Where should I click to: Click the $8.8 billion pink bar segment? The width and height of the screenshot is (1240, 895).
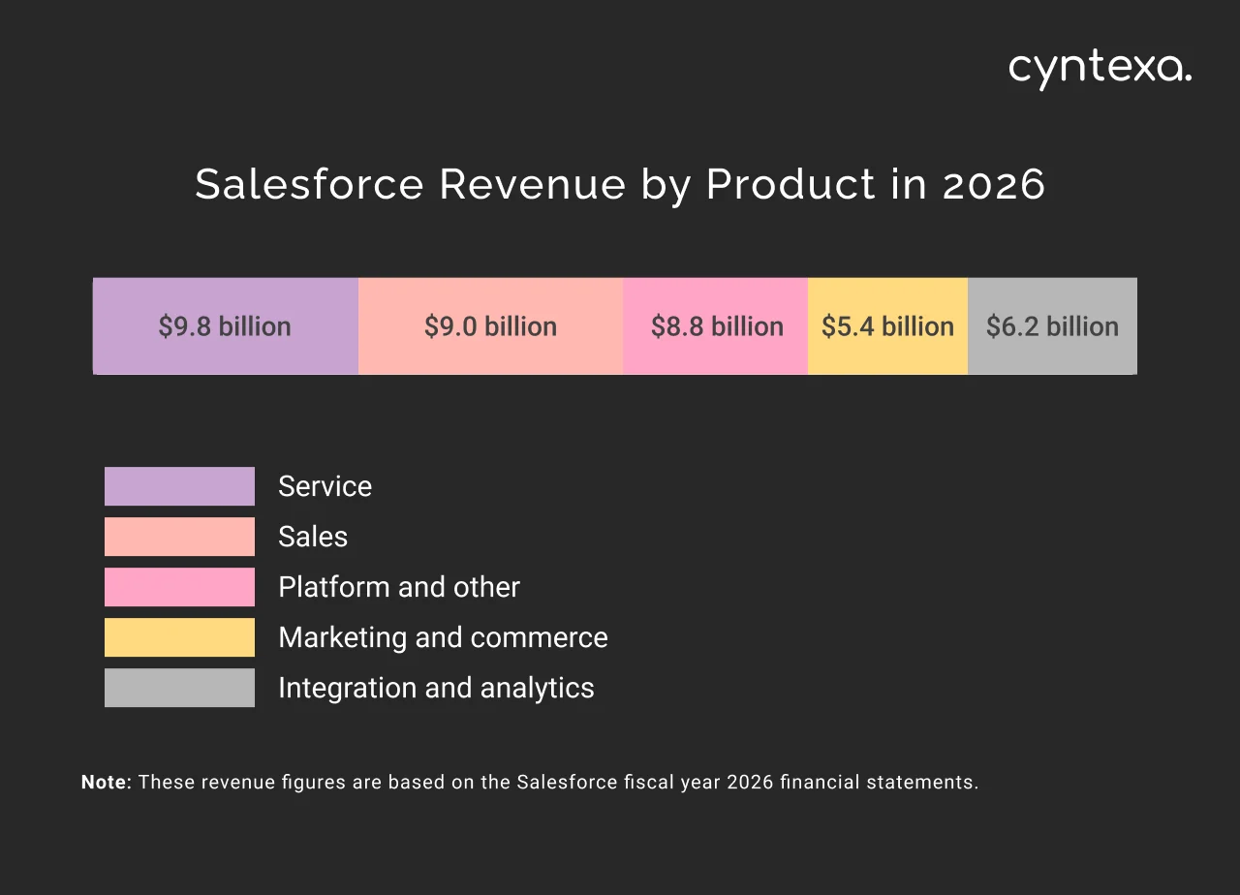point(715,325)
